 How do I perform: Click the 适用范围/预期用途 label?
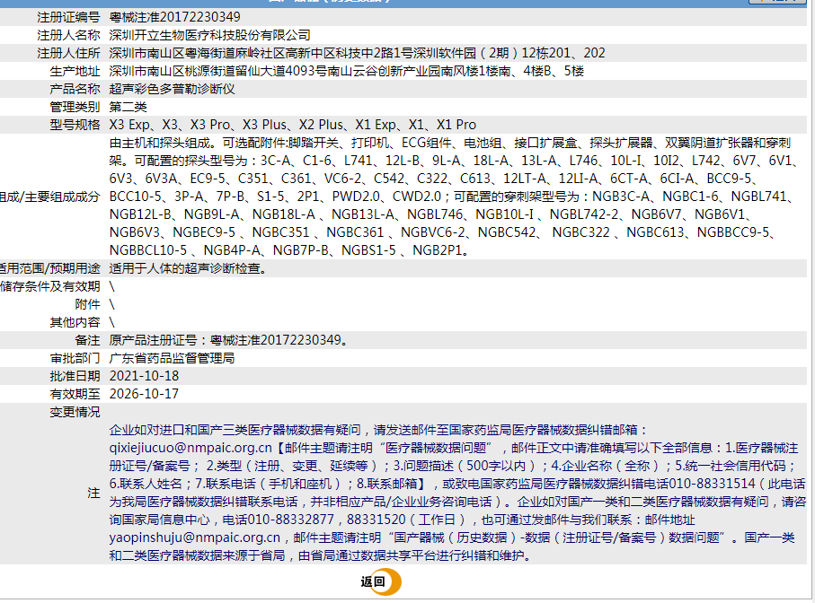click(x=50, y=268)
